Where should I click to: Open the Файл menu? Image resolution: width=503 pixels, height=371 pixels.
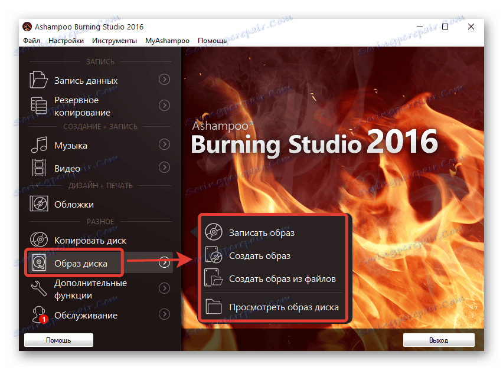click(32, 40)
